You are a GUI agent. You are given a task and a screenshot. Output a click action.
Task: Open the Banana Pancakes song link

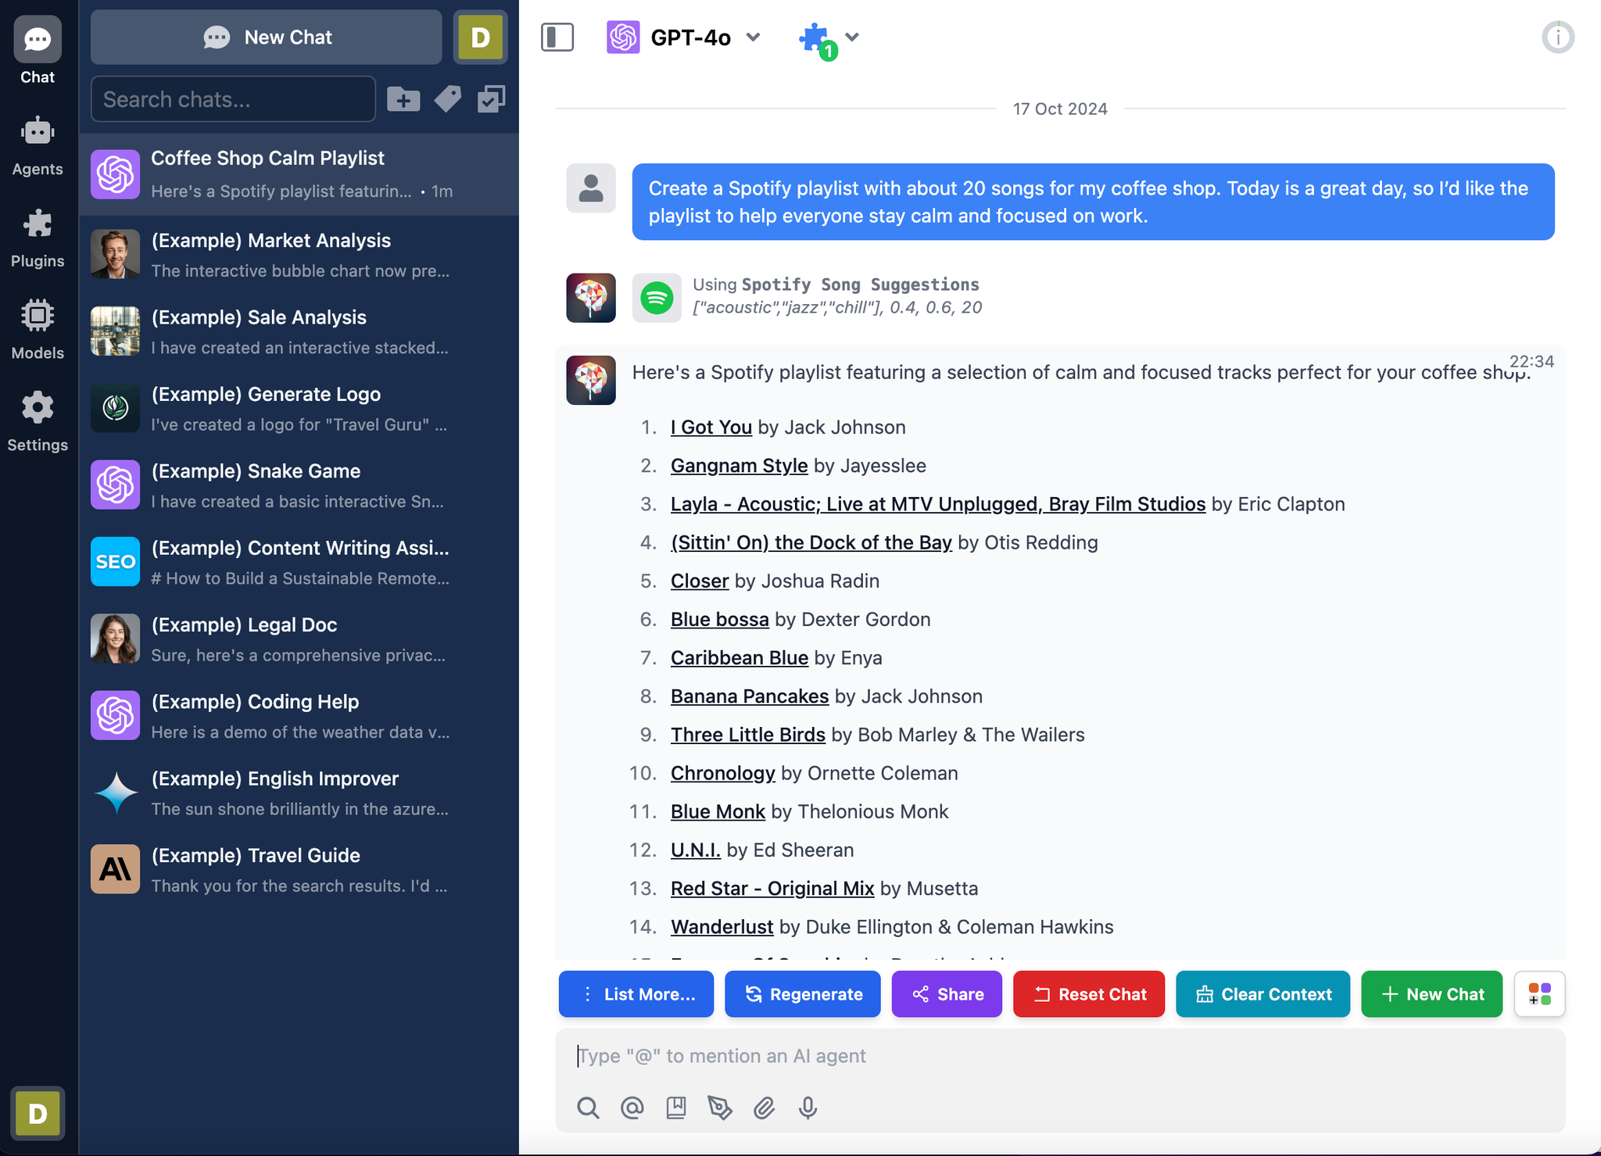pyautogui.click(x=750, y=696)
